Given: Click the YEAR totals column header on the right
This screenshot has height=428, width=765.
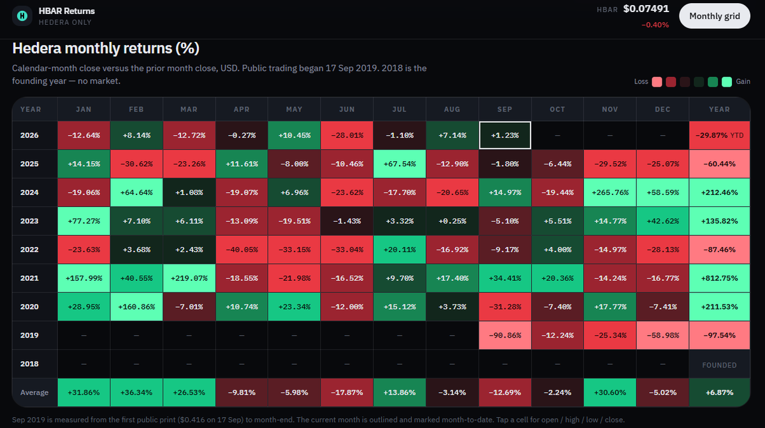Looking at the screenshot, I should 720,110.
